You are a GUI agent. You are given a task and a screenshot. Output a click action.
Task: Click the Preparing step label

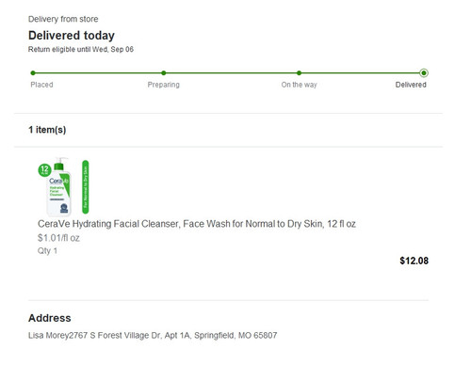click(164, 85)
